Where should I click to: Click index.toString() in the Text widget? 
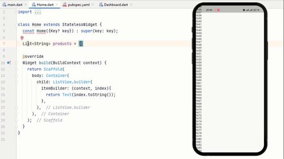tap(92, 95)
